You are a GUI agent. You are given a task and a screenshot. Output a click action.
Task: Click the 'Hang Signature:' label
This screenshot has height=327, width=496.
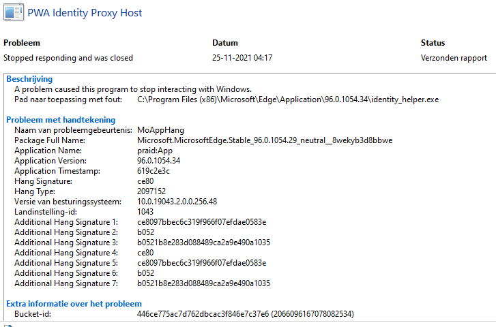[x=44, y=181]
